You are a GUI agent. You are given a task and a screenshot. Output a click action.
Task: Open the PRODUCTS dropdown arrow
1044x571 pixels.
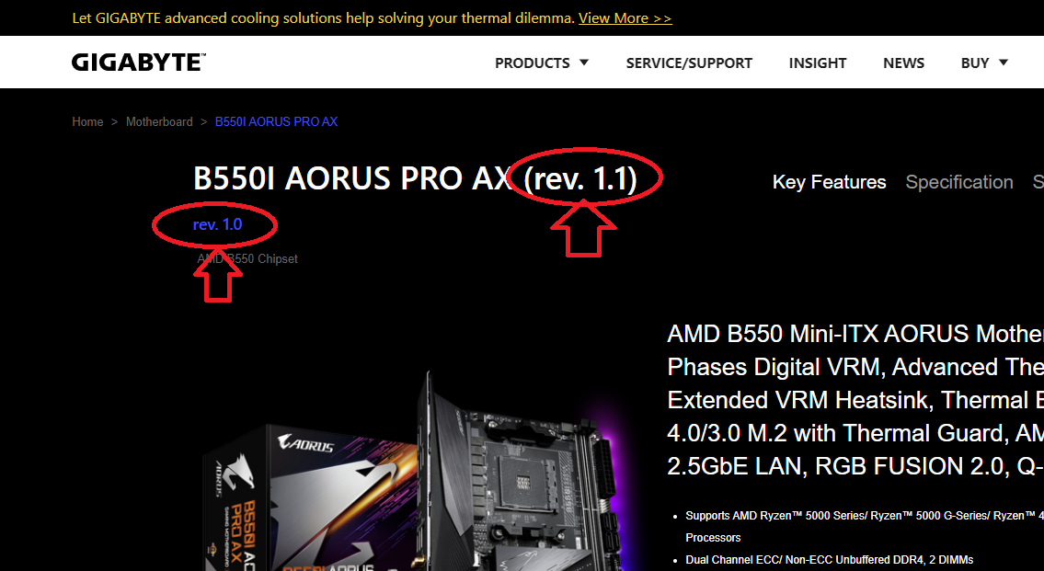tap(584, 63)
